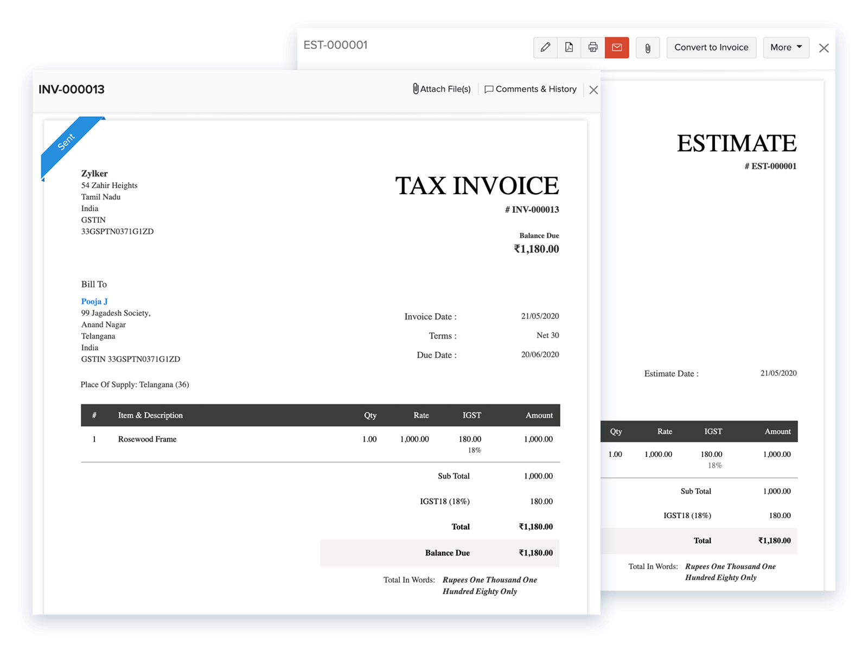Convert estimate EST-000001 to an invoice
The width and height of the screenshot is (868, 651).
coord(711,48)
